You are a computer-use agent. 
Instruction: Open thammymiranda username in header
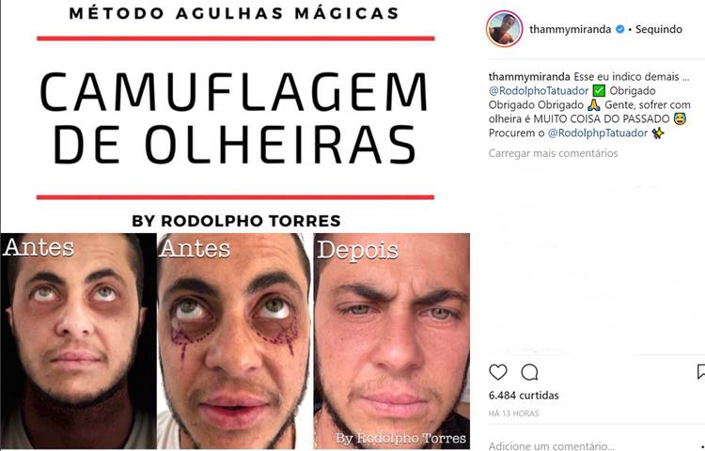click(571, 29)
